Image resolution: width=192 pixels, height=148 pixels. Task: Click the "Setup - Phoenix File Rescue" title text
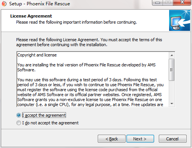[x=39, y=4]
